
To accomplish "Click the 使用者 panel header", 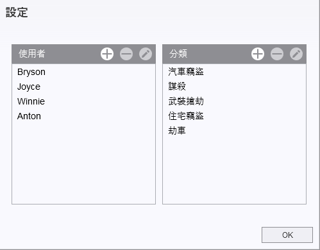I will pyautogui.click(x=32, y=54).
